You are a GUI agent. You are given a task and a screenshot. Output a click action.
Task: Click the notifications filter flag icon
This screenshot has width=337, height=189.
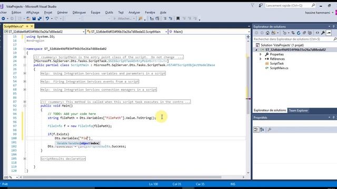252,5
